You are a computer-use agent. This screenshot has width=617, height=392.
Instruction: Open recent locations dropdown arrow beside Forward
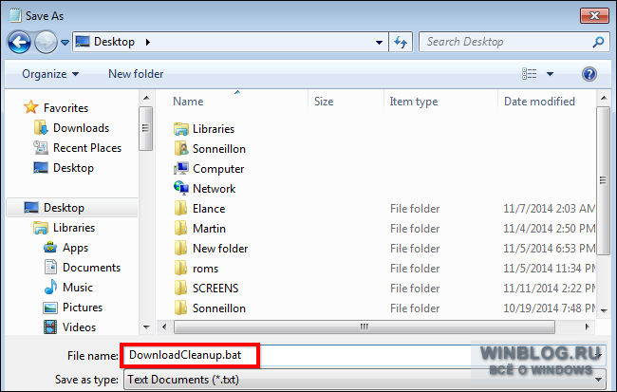pyautogui.click(x=65, y=42)
